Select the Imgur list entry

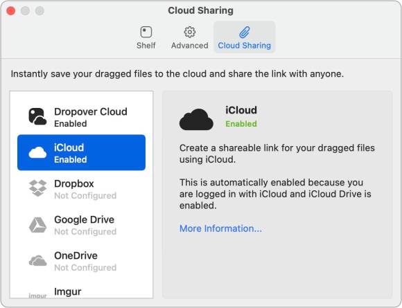pos(81,292)
